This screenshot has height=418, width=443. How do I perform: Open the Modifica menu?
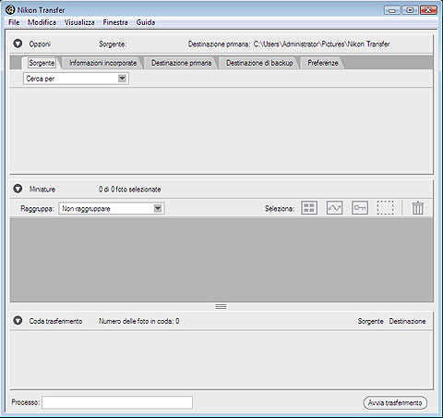click(x=42, y=22)
